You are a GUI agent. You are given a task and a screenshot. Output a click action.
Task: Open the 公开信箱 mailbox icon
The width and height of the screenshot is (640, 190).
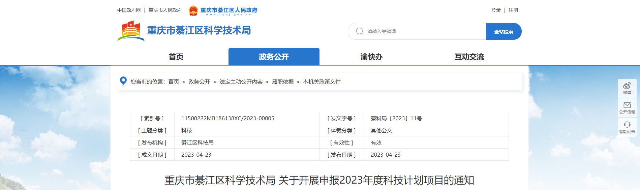[x=627, y=105]
